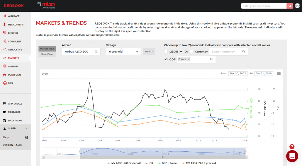
Task: Expand the Super menu chevron
Action: 27,128
